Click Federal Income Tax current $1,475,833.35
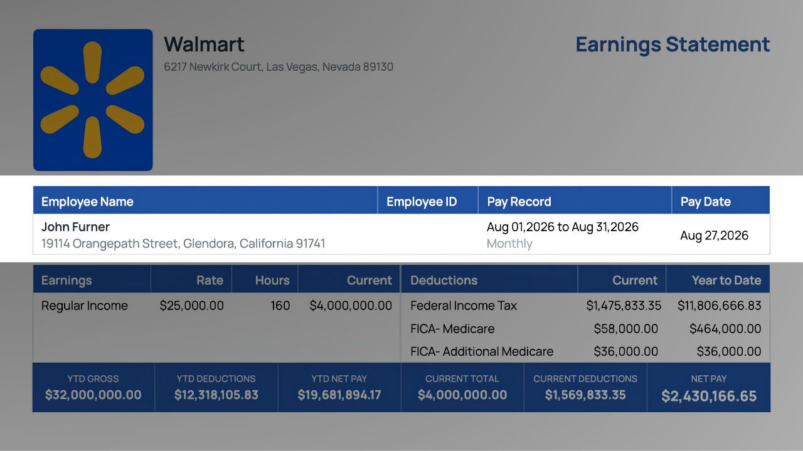The image size is (803, 451). click(624, 306)
